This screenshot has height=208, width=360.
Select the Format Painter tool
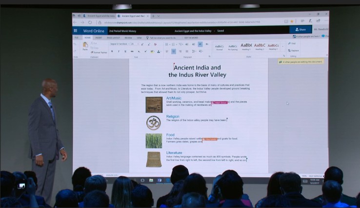pos(99,53)
